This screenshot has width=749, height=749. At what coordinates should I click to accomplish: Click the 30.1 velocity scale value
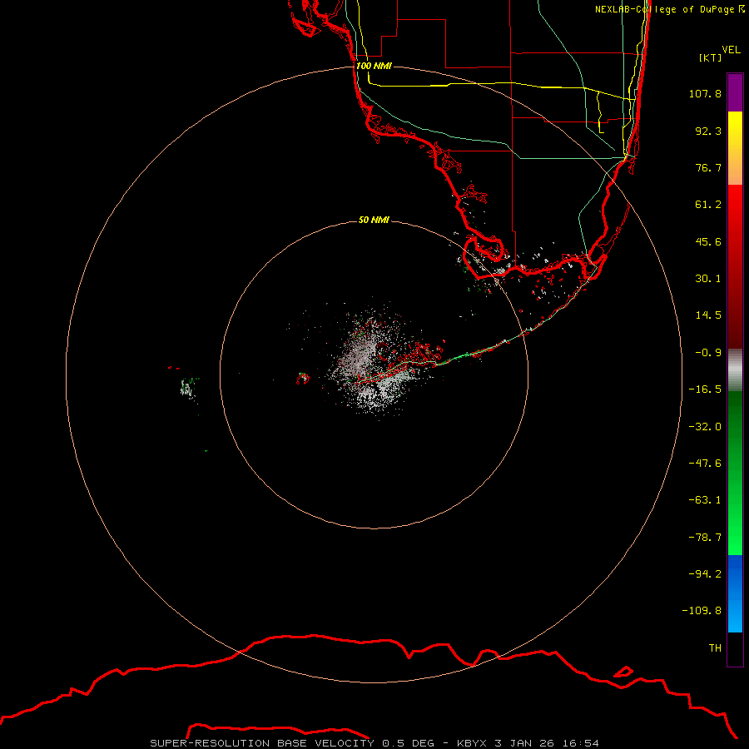pos(708,279)
